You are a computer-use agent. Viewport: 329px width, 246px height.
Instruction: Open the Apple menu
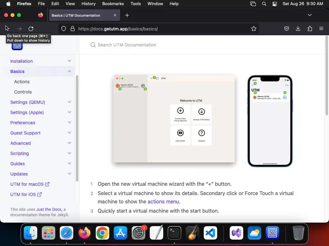[x=8, y=4]
